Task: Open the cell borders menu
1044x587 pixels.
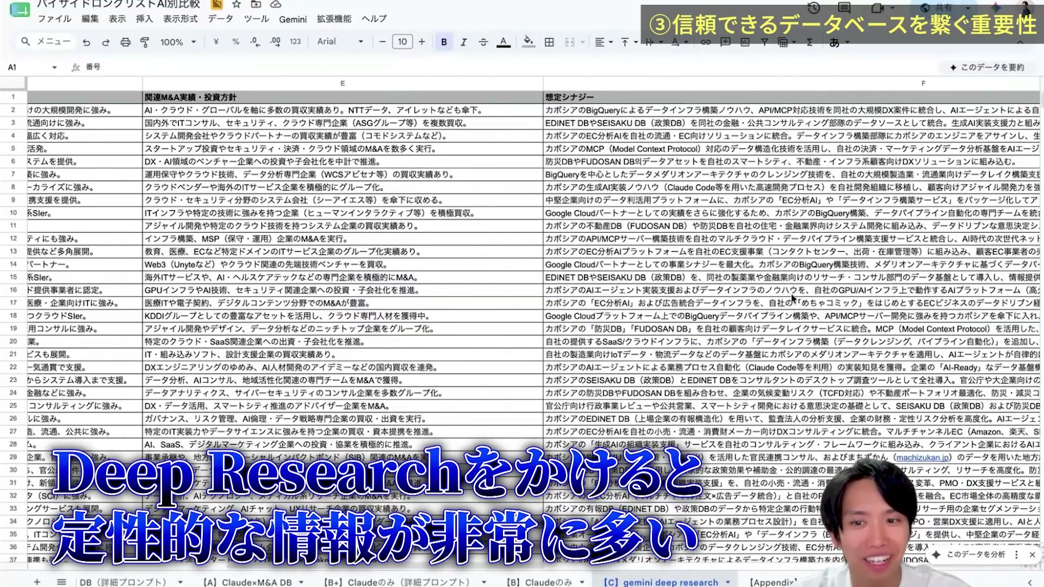Action: point(549,42)
